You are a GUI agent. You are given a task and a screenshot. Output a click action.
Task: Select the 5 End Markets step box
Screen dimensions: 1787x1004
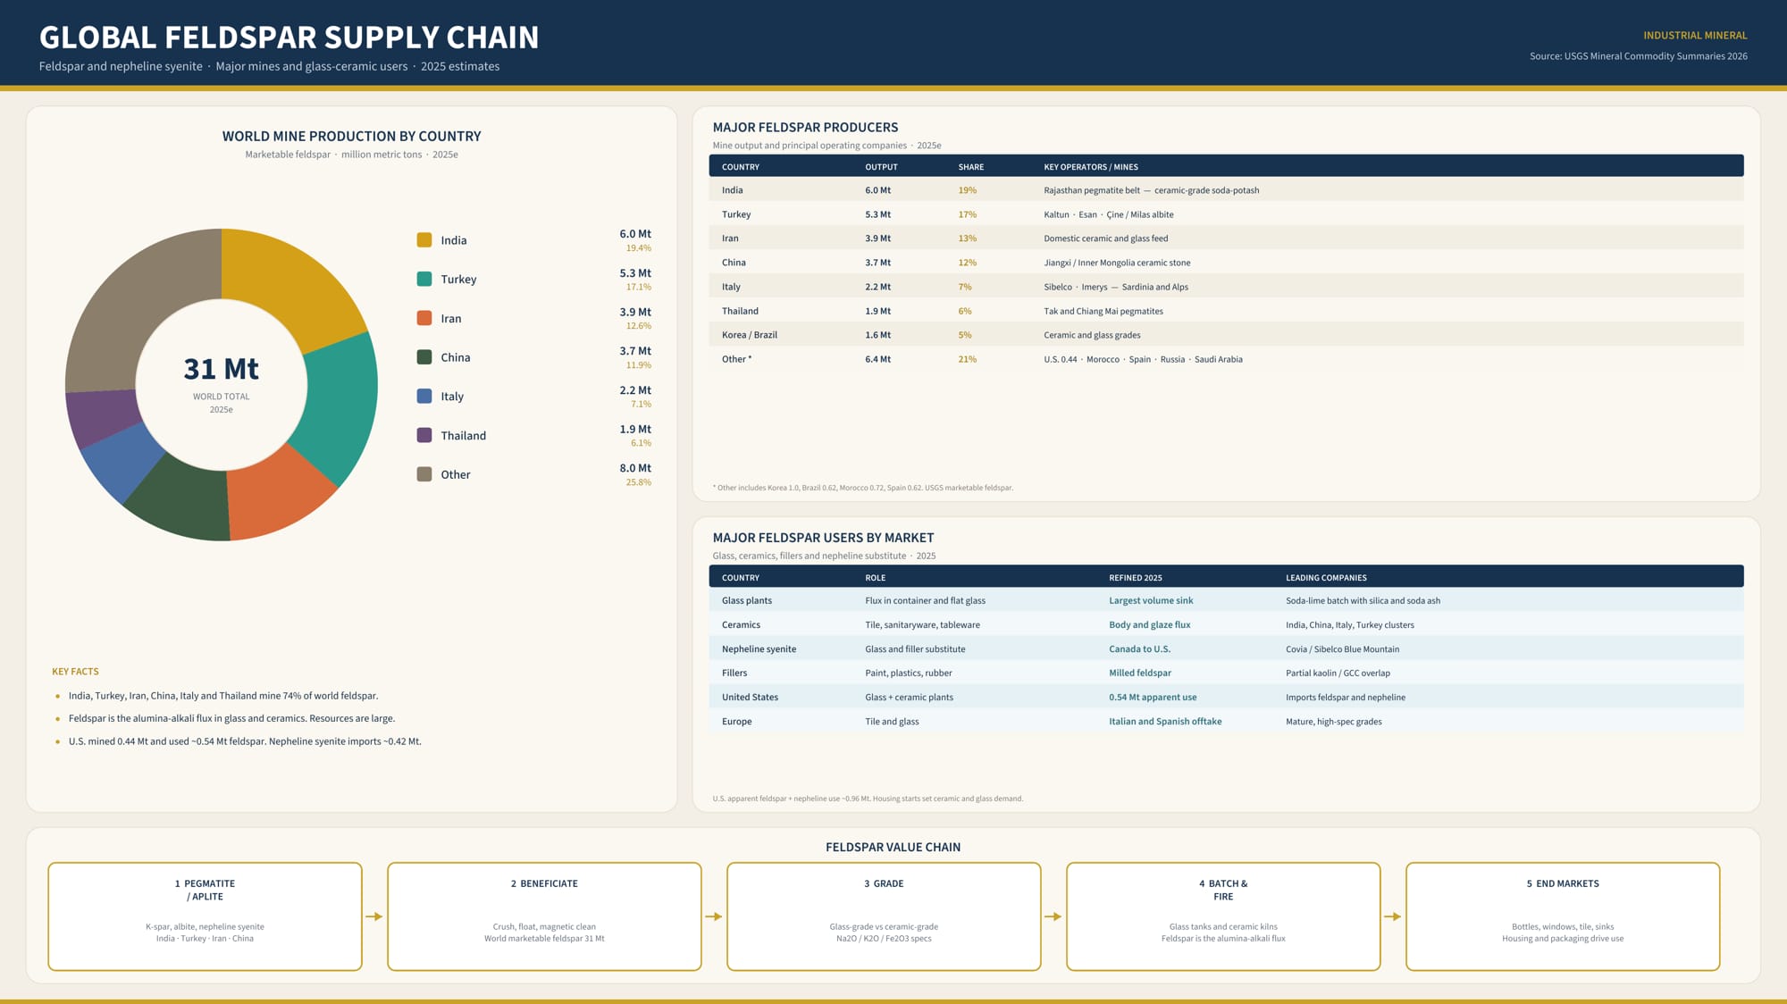[x=1563, y=916]
